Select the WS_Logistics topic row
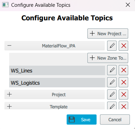 [x=57, y=83]
